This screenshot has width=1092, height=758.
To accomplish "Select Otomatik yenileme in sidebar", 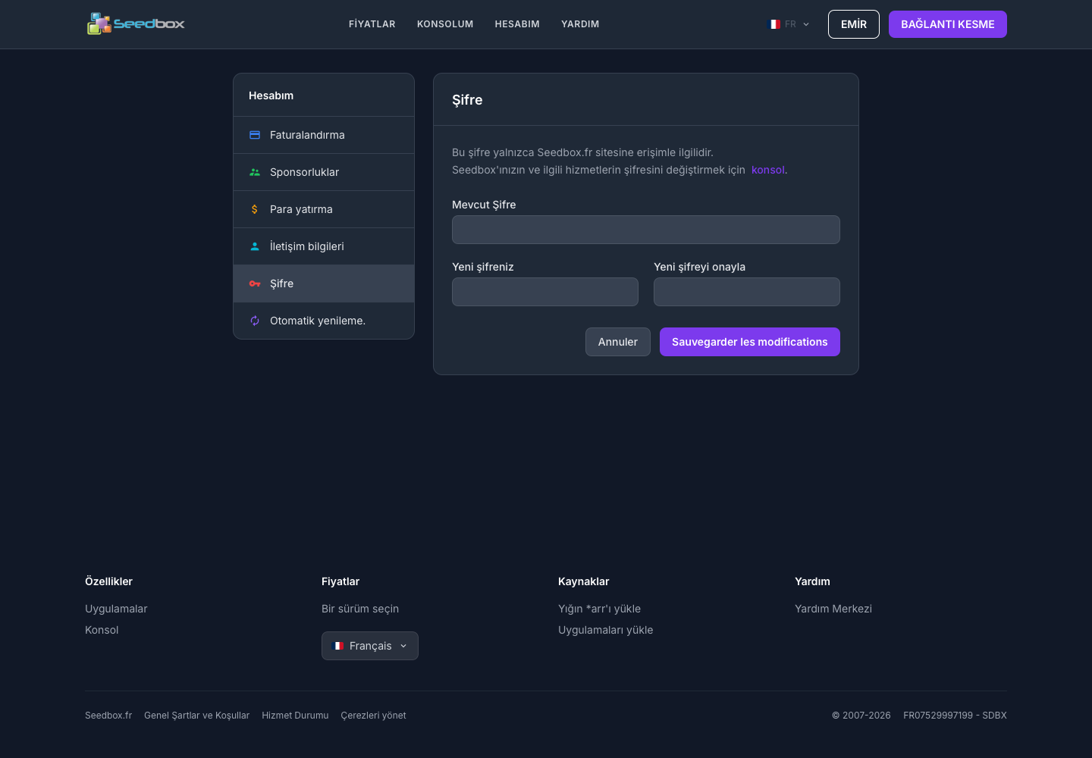I will coord(324,321).
